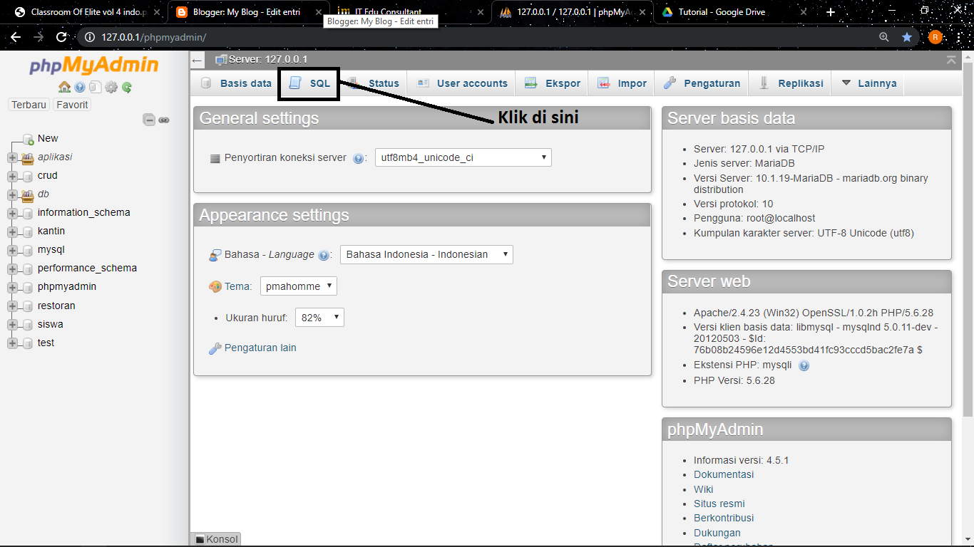Open the Ukuran huruf size selector

(x=319, y=317)
